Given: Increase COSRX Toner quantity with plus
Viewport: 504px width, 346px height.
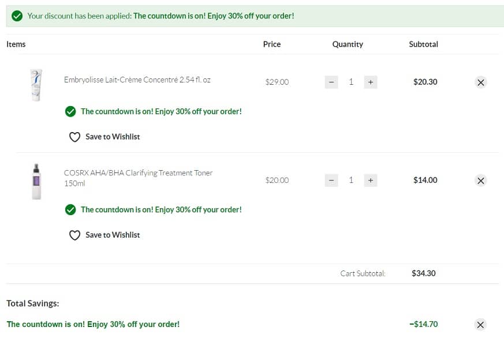Looking at the screenshot, I should (x=371, y=180).
